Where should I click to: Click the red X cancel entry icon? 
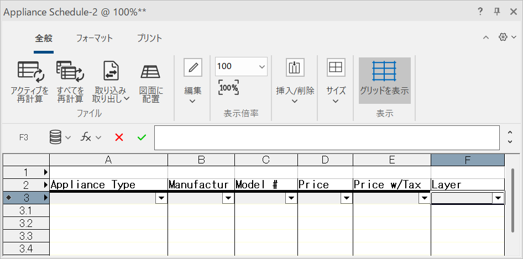click(119, 138)
